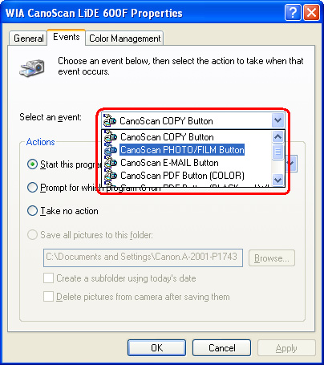324x365 pixels.
Task: Click the icon beside CanoScan PDF Button (COLOR)
Action: [x=111, y=176]
